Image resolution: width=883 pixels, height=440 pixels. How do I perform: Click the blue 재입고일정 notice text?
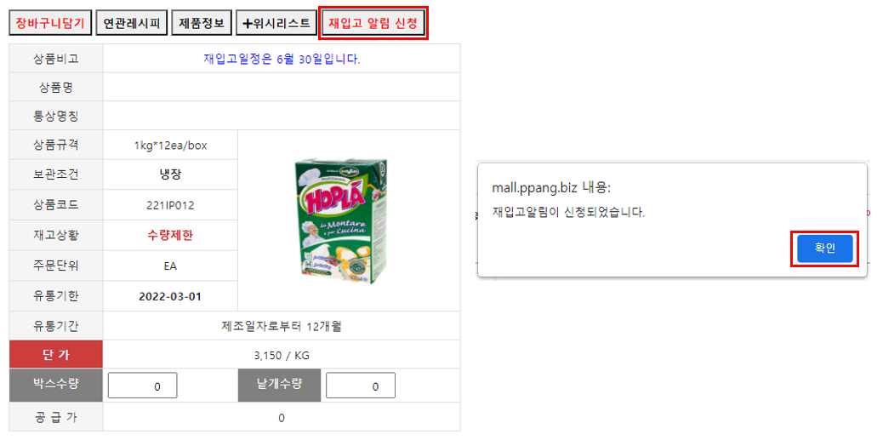[282, 60]
